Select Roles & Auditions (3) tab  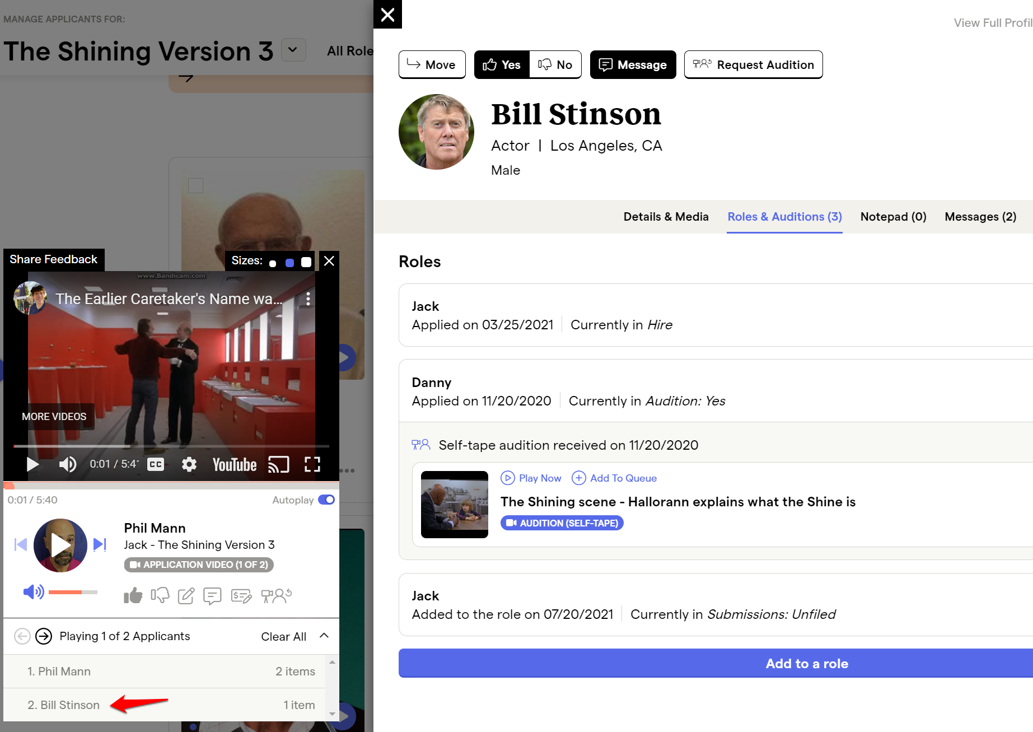click(x=784, y=217)
